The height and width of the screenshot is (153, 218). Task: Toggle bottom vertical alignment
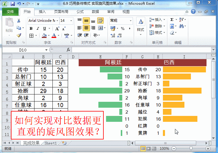(x=93, y=21)
